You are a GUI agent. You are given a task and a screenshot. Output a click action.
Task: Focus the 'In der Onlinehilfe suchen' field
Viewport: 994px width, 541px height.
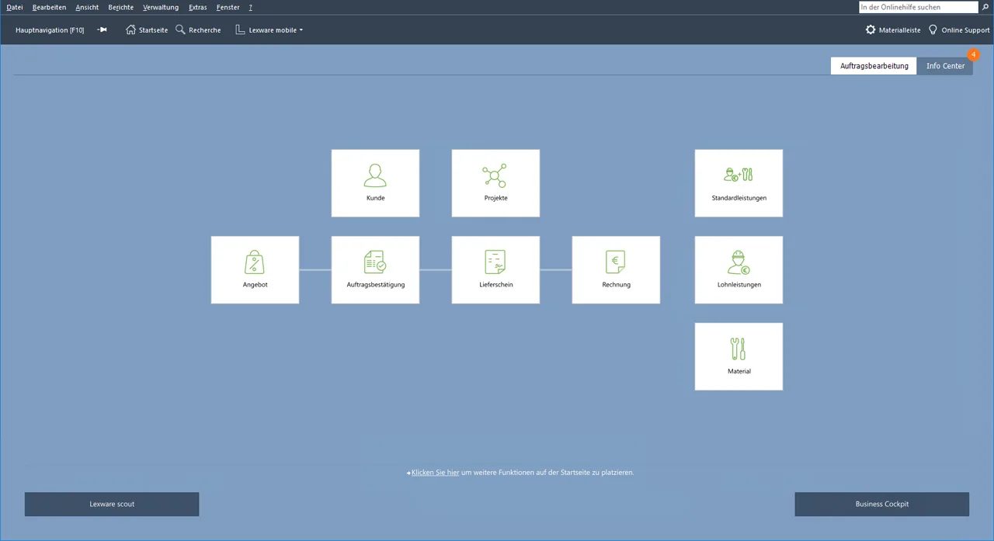[x=919, y=7]
